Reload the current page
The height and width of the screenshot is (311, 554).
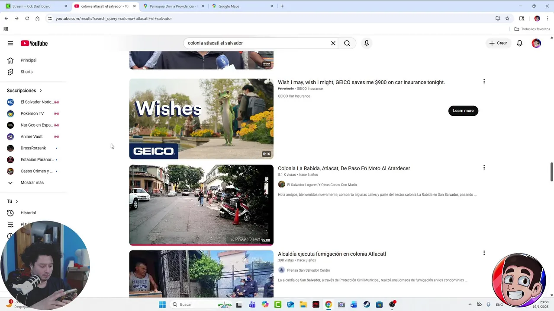[27, 19]
